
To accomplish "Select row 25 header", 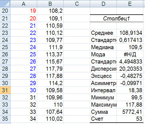I will (x=5, y=47).
